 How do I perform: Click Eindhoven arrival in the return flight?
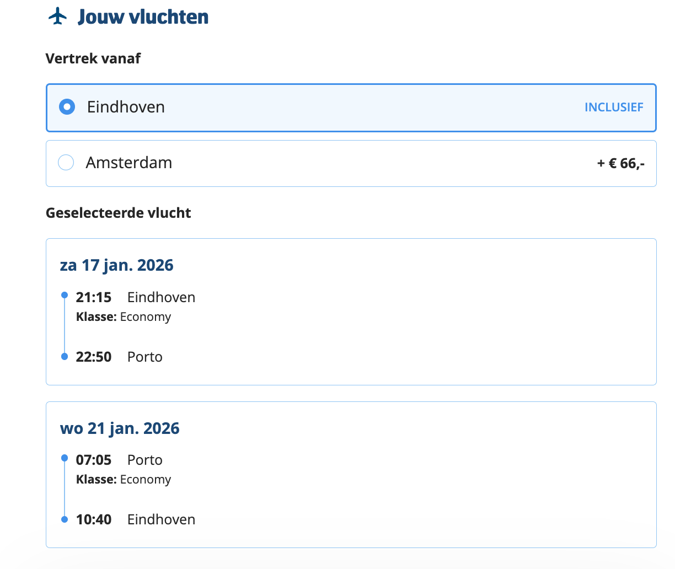(161, 520)
